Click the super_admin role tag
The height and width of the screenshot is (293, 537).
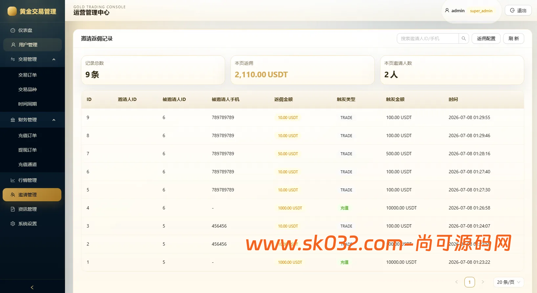[481, 11]
